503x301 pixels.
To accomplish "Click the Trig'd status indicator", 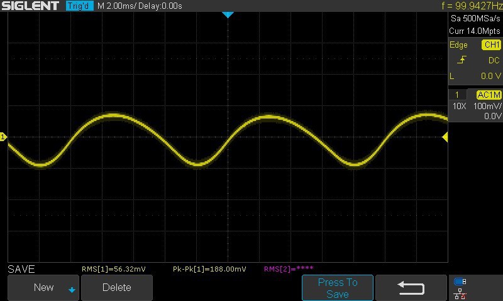I will (80, 6).
